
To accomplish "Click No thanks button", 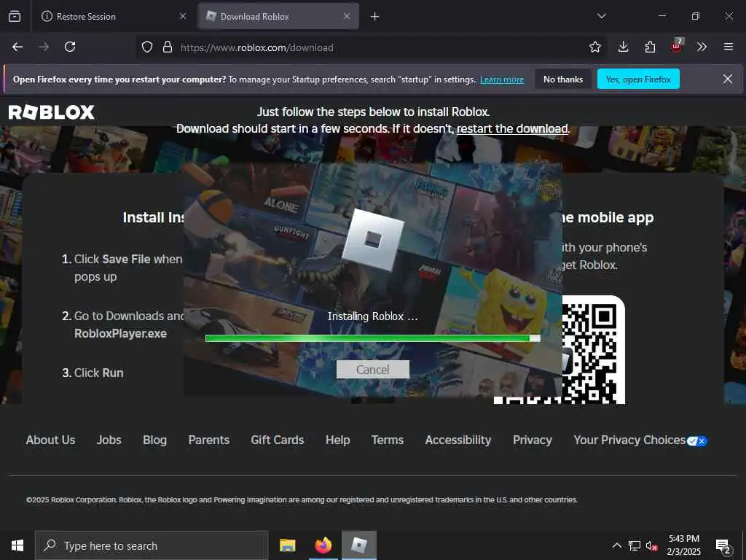I will pyautogui.click(x=563, y=79).
